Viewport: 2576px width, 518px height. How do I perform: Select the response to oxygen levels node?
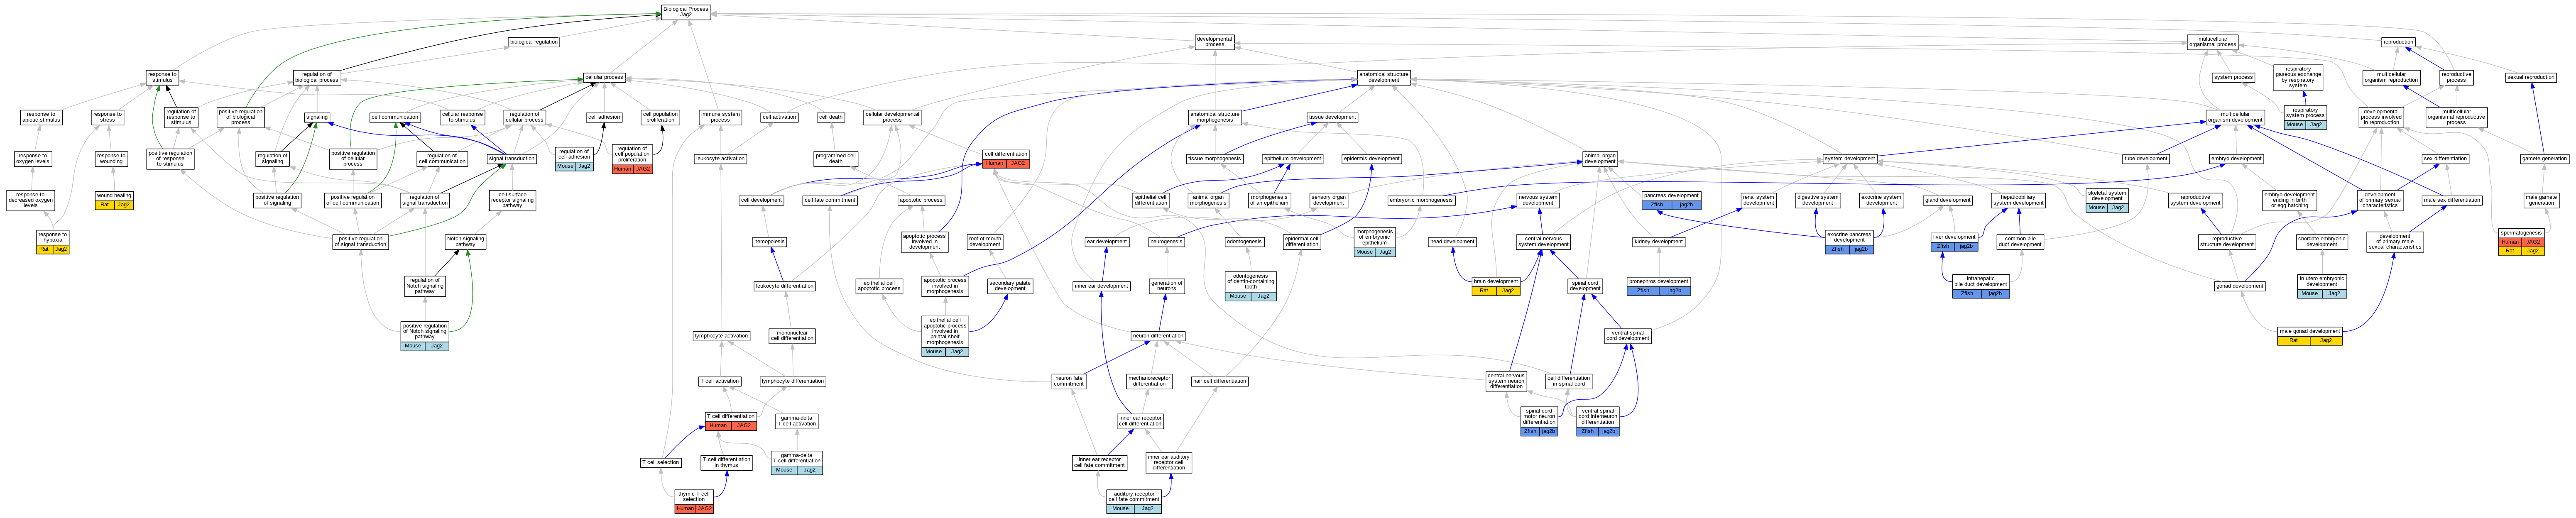[x=32, y=158]
